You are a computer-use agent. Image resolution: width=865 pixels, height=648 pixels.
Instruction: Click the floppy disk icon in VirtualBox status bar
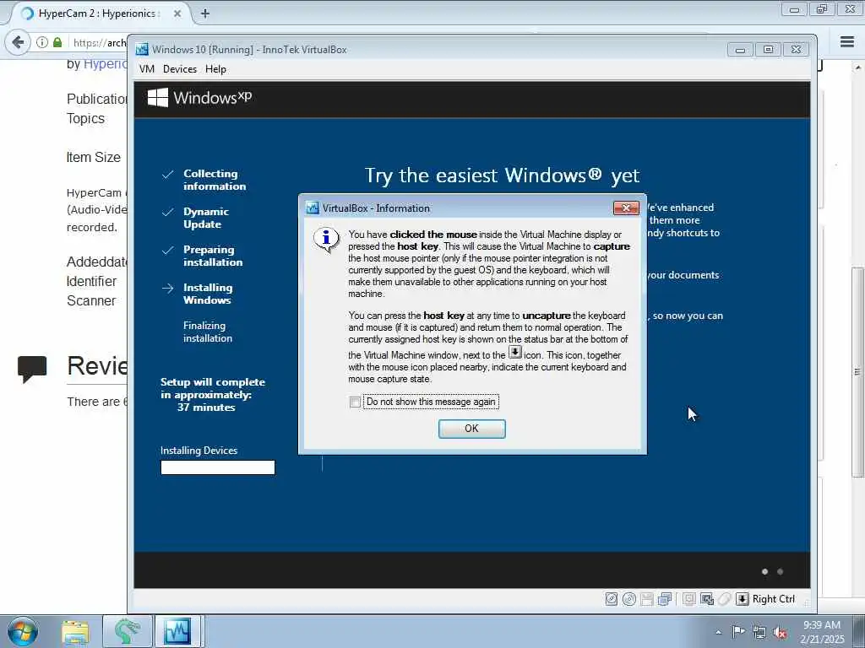tap(647, 599)
